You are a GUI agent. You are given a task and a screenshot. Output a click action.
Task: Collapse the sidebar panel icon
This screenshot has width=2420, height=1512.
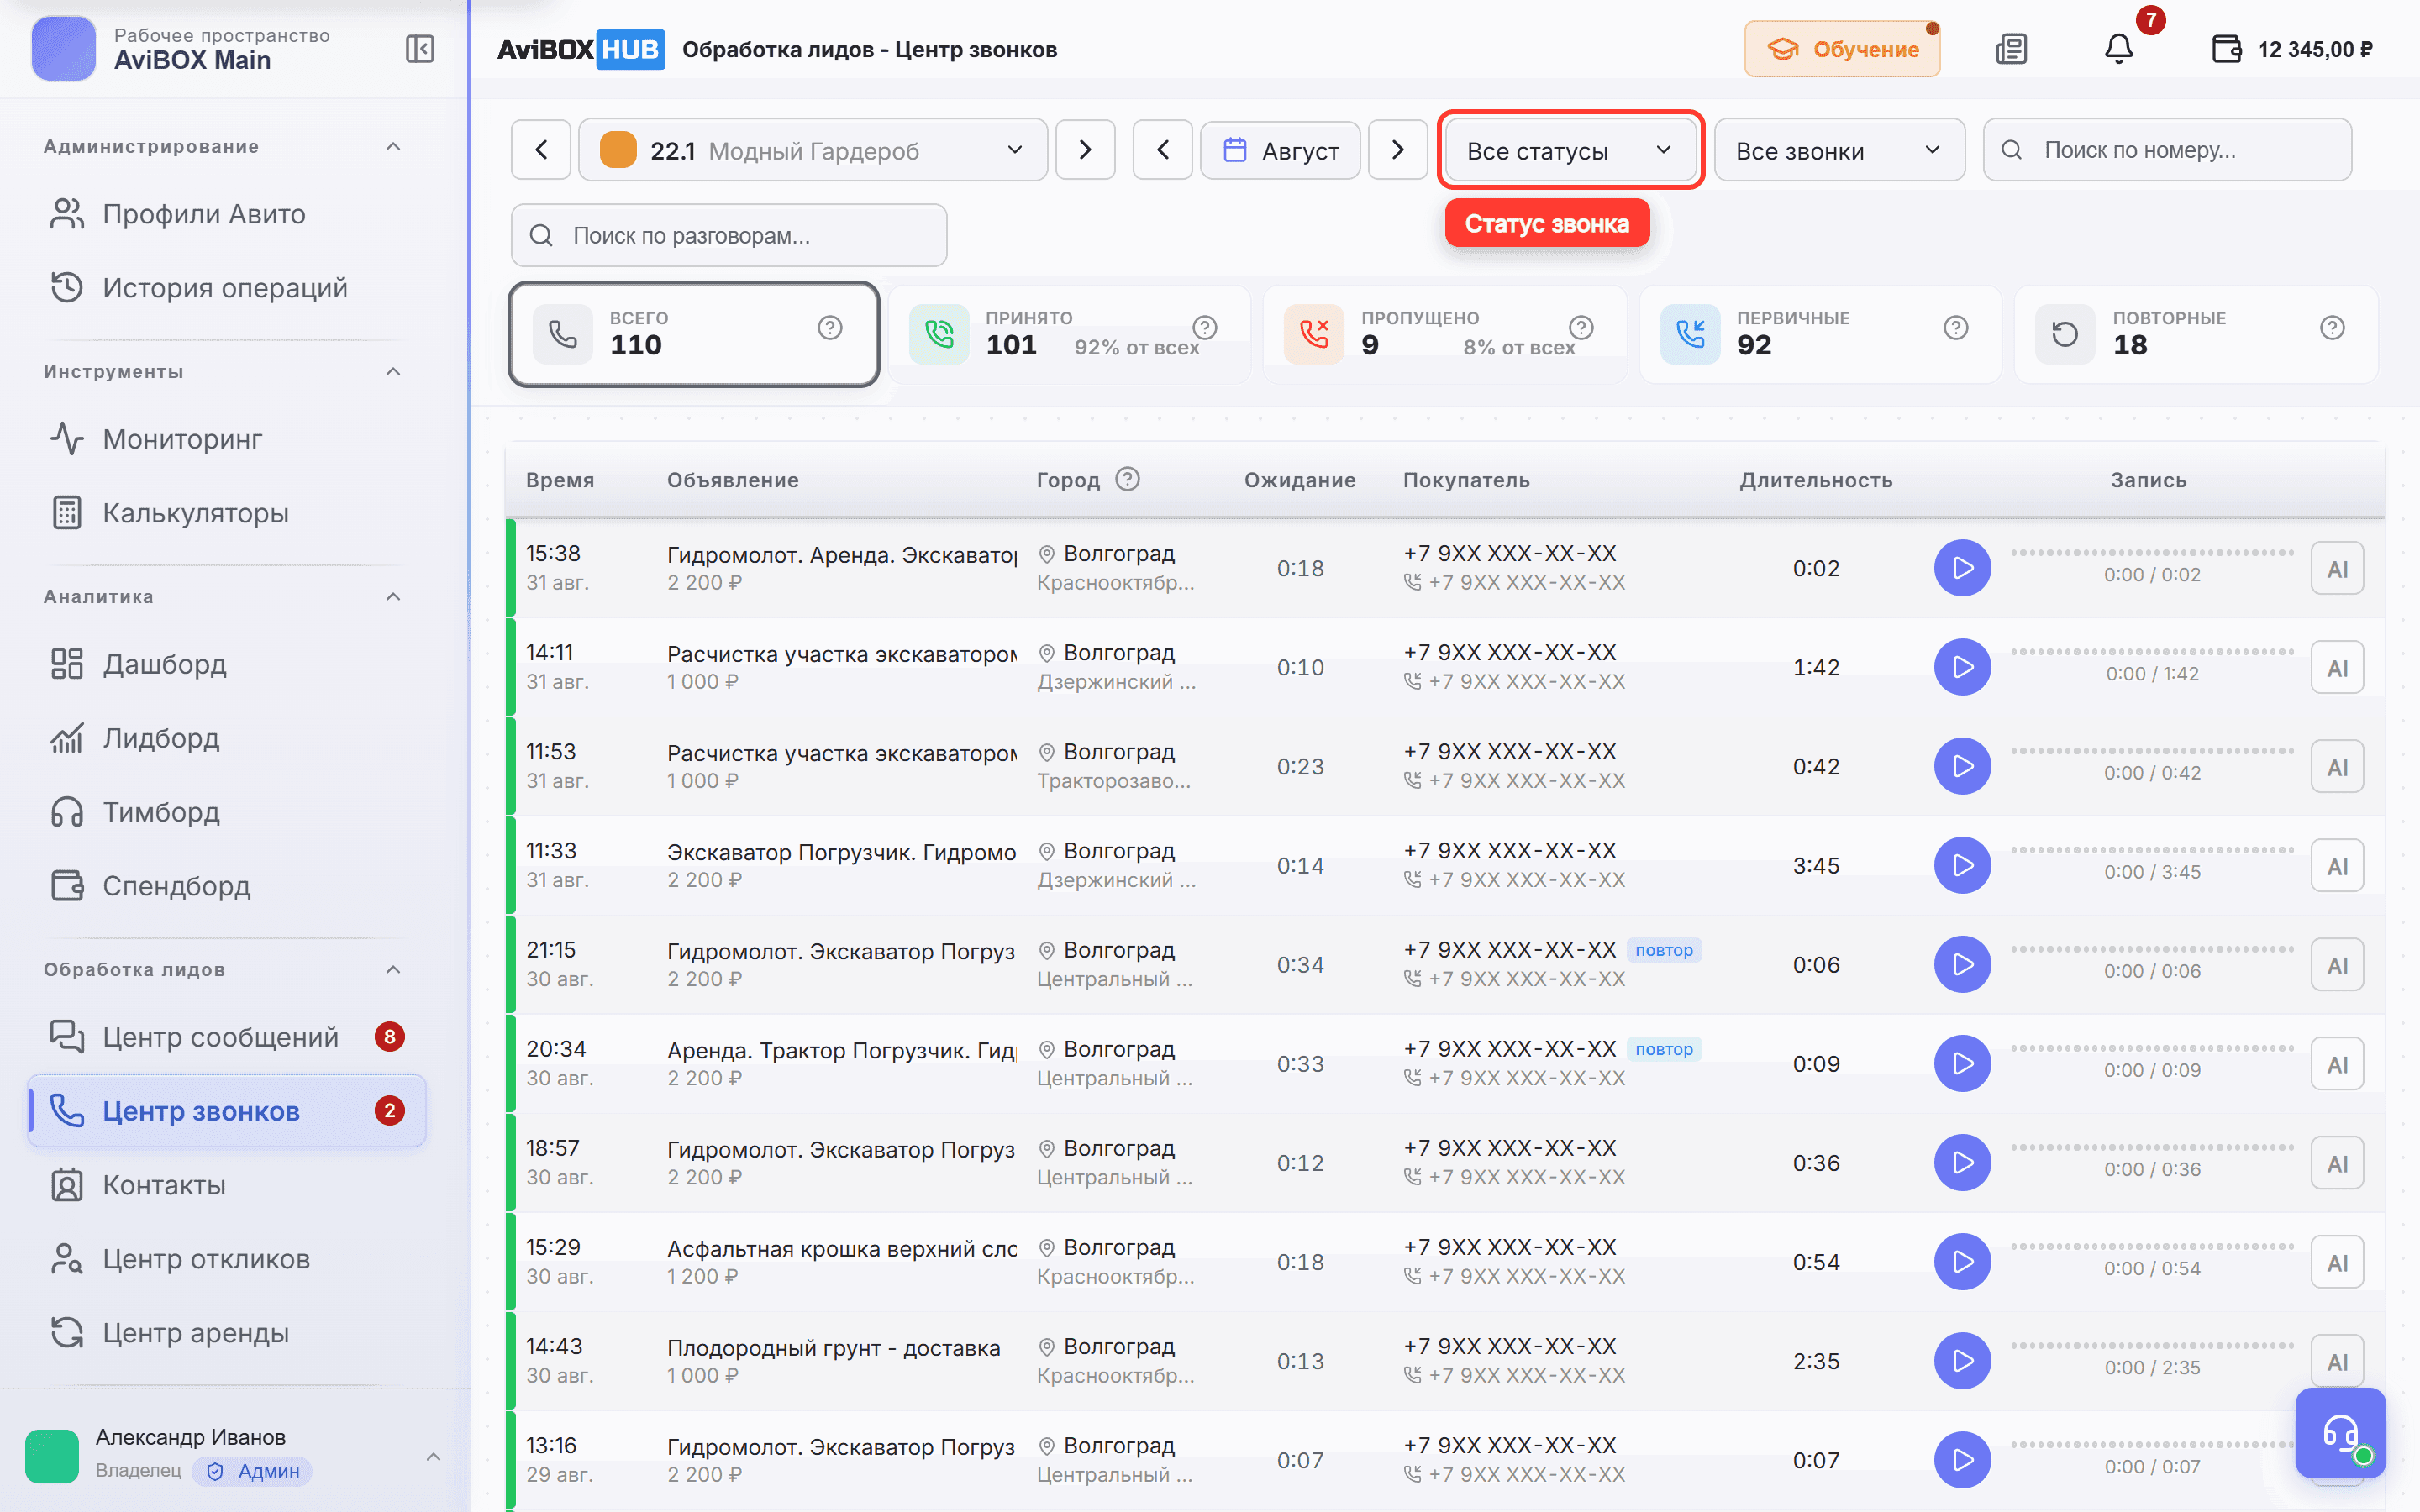pyautogui.click(x=419, y=49)
